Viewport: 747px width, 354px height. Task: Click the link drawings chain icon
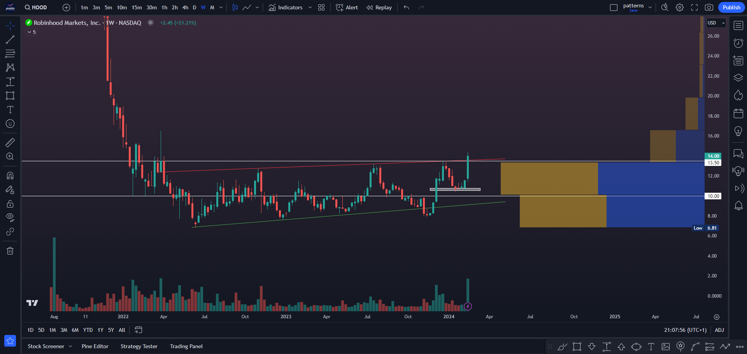coord(10,232)
